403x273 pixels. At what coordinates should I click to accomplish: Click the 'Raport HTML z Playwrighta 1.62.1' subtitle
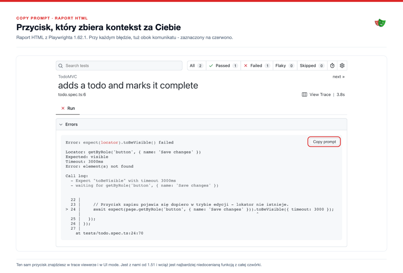click(x=125, y=37)
